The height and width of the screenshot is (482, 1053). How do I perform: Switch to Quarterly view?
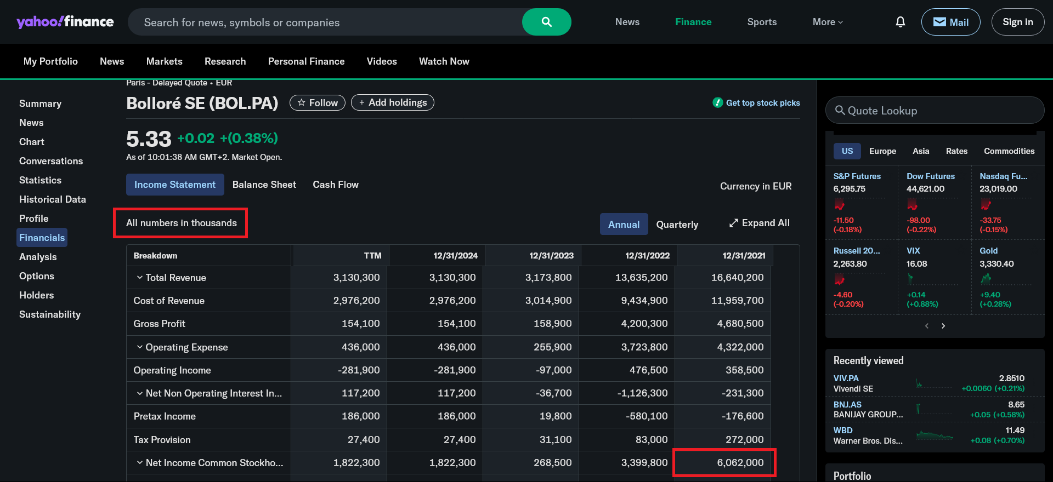(677, 224)
